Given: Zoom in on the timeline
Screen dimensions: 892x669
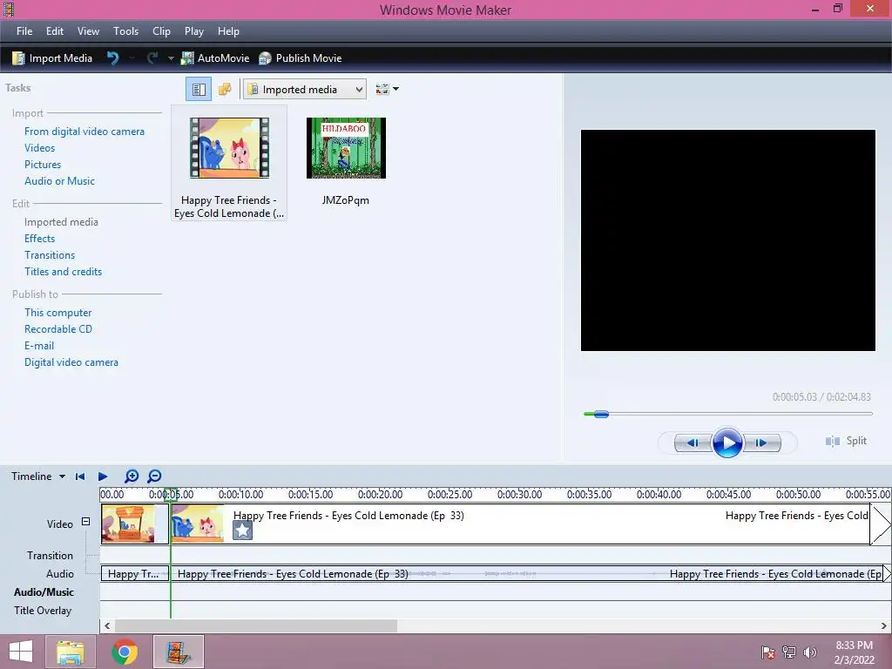Looking at the screenshot, I should click(x=132, y=476).
